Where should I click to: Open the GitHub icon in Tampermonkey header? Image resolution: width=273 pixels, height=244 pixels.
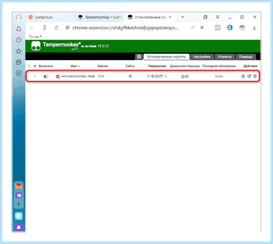(100, 46)
